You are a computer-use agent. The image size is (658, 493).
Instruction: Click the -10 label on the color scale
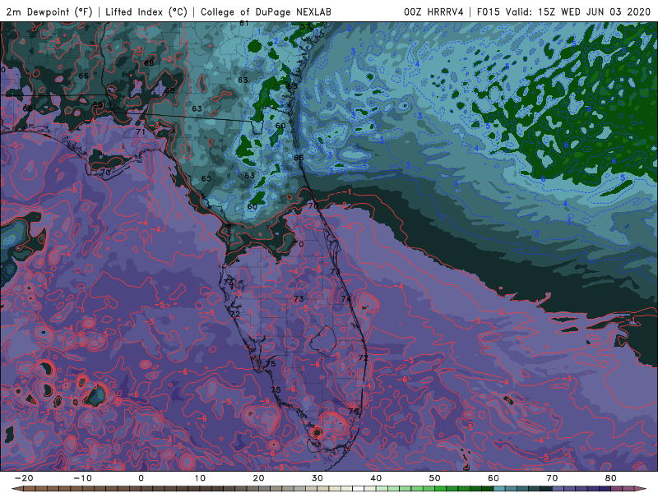(x=82, y=478)
